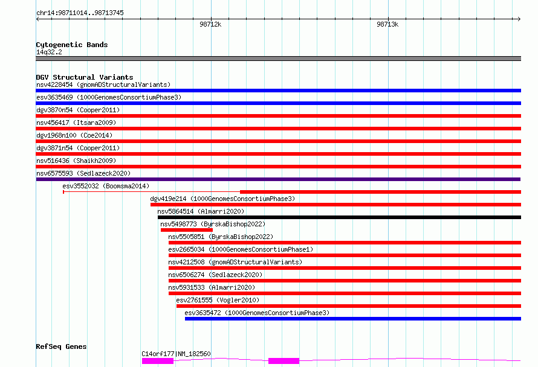Select nsv516436 (Shaikh2009) variant label
This screenshot has width=538, height=367.
point(76,161)
